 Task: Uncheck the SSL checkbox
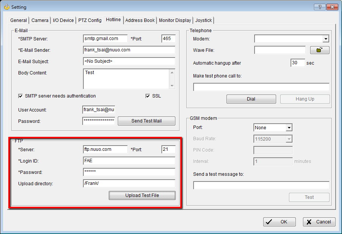148,96
